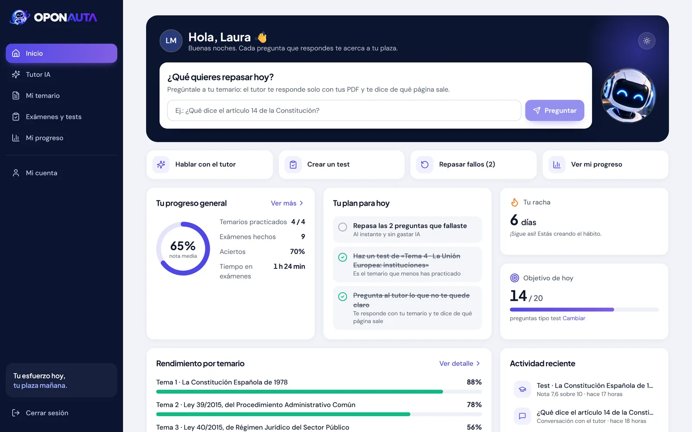Click the Crear un test clipboard icon
The image size is (692, 432).
(x=293, y=165)
